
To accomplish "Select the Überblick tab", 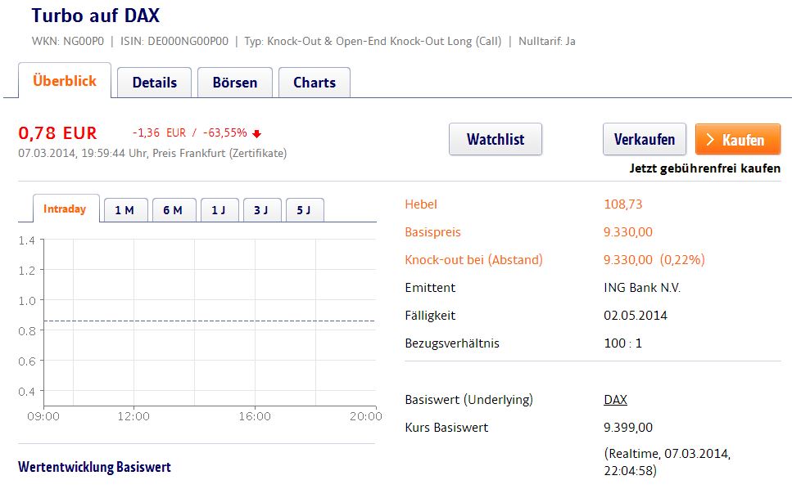I will pos(64,80).
